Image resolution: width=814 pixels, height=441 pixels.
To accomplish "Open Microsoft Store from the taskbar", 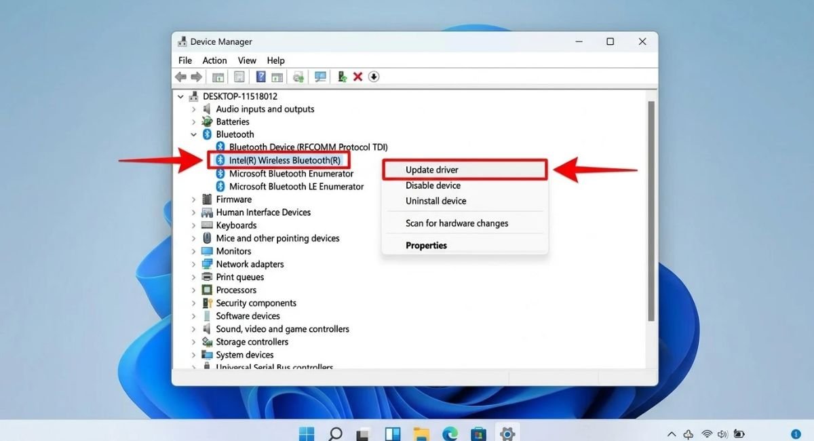I will 478,434.
